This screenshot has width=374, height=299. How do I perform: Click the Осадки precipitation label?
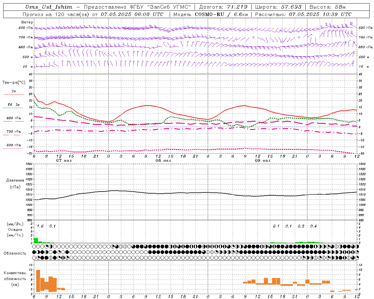(15, 230)
